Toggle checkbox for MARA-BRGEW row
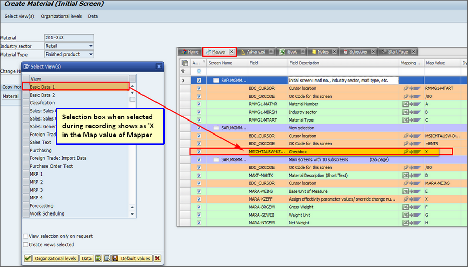468x267 pixels. click(x=199, y=207)
